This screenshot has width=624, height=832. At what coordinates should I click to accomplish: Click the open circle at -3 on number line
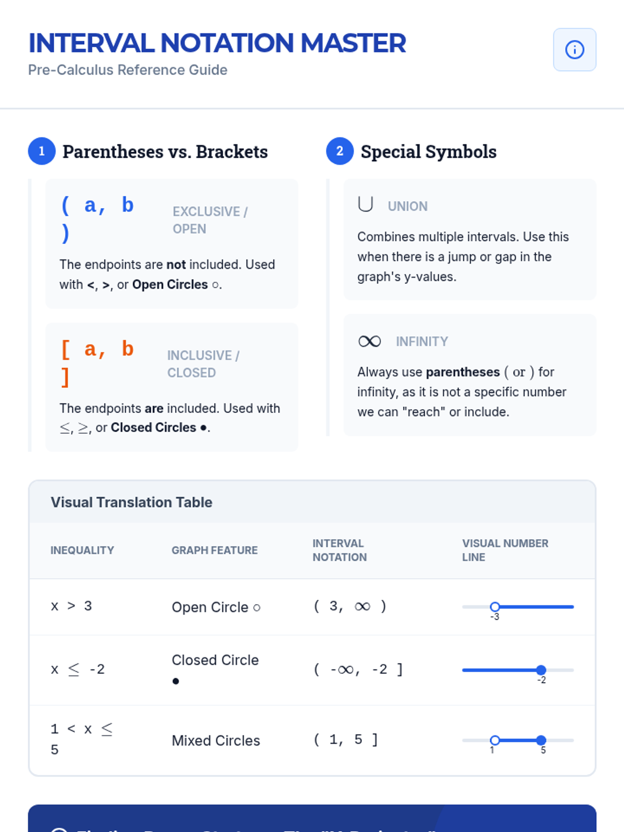click(x=495, y=607)
